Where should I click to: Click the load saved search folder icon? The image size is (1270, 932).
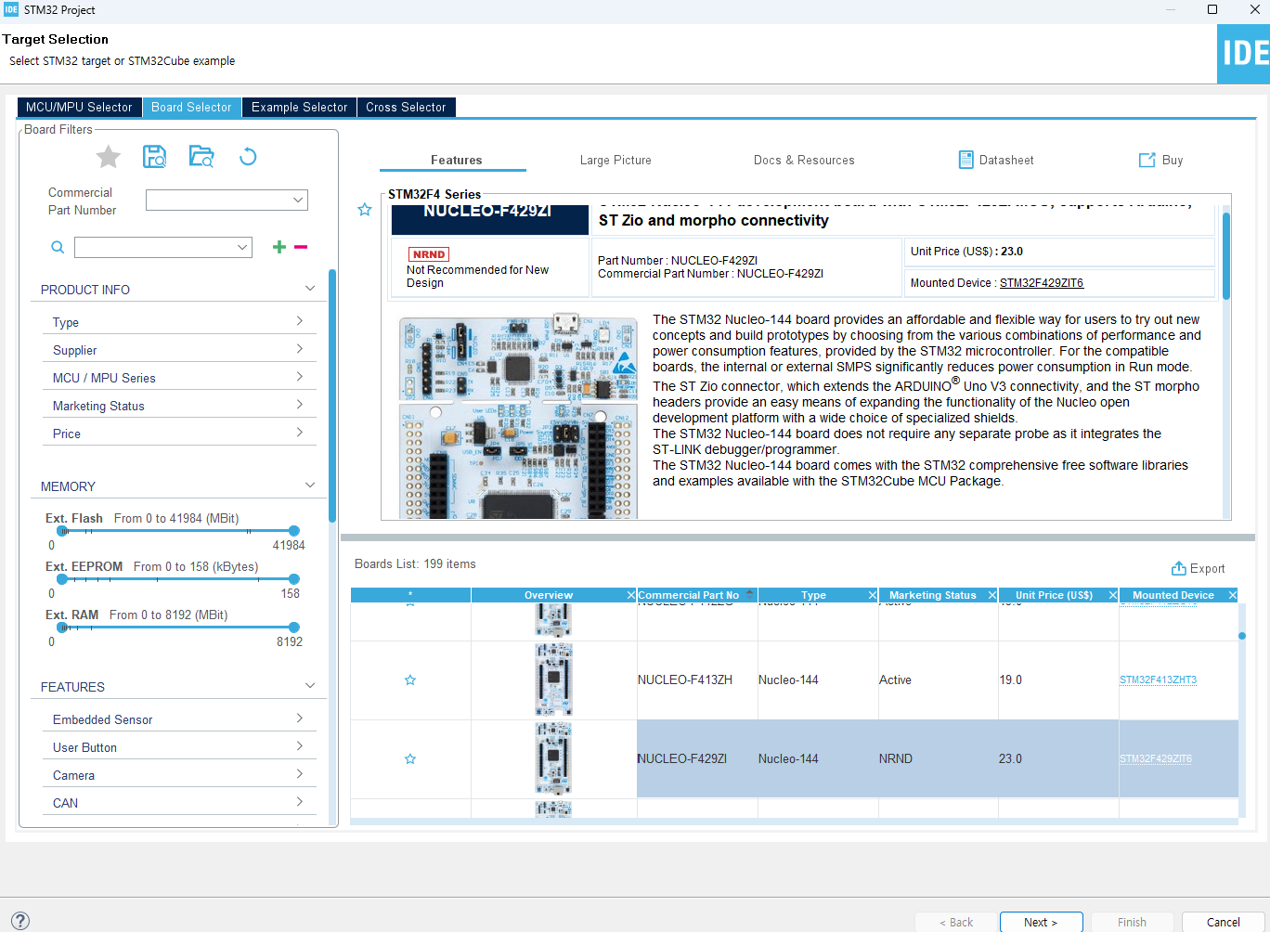tap(201, 157)
